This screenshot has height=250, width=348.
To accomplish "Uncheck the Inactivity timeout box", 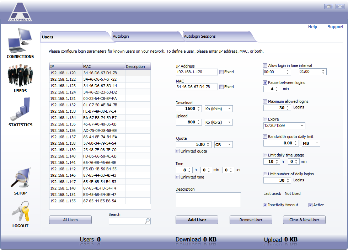I will (265, 205).
